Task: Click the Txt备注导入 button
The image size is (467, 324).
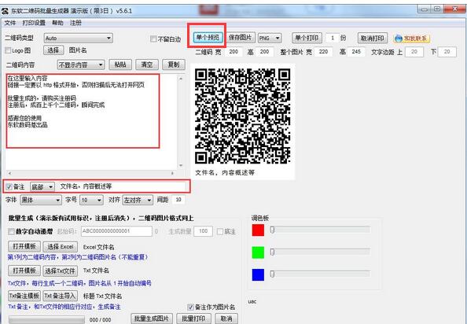Action: (61, 296)
